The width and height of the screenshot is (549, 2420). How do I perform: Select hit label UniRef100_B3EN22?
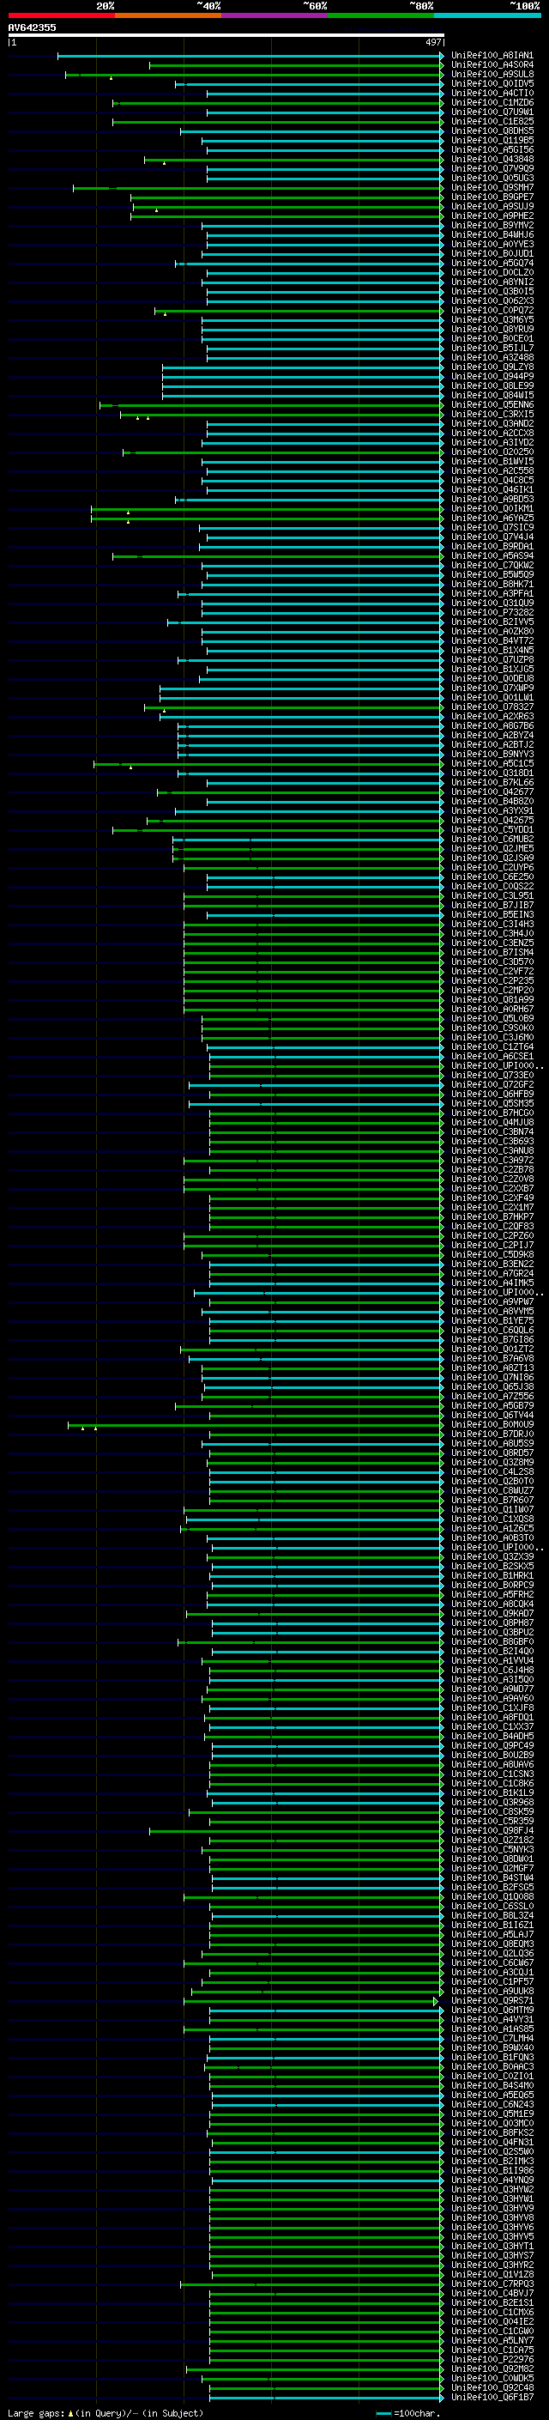tap(492, 1264)
